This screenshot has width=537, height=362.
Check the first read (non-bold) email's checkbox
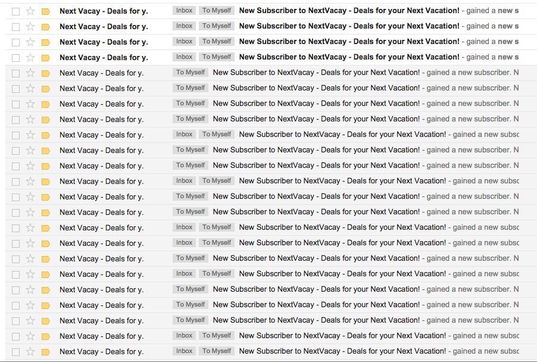click(15, 73)
